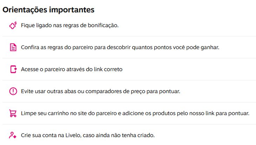Viewport: 256px width, 145px height.
Task: Click the sparkle dollar bonus icon
Action: tap(13, 25)
